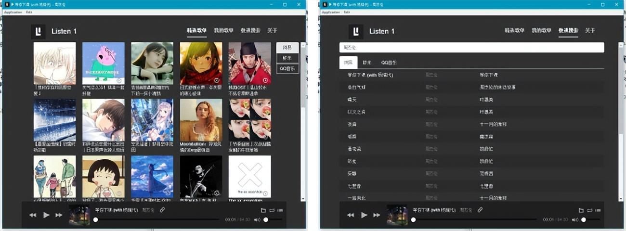Viewport: 626px width, 231px height.
Task: Open playlist with man in red blanket
Action: pos(249,64)
